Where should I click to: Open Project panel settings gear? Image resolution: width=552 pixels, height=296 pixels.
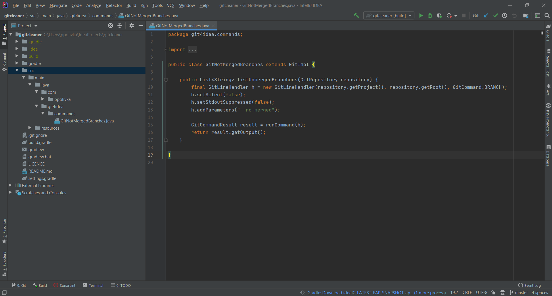(132, 26)
